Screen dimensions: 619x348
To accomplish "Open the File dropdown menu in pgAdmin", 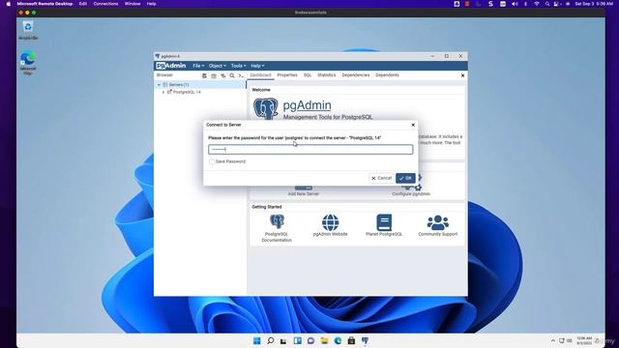I will (198, 66).
